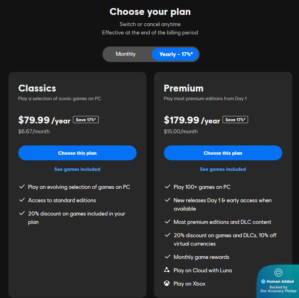Click the Human Added verified checkmark badge
299x298 pixels.
pyautogui.click(x=263, y=282)
